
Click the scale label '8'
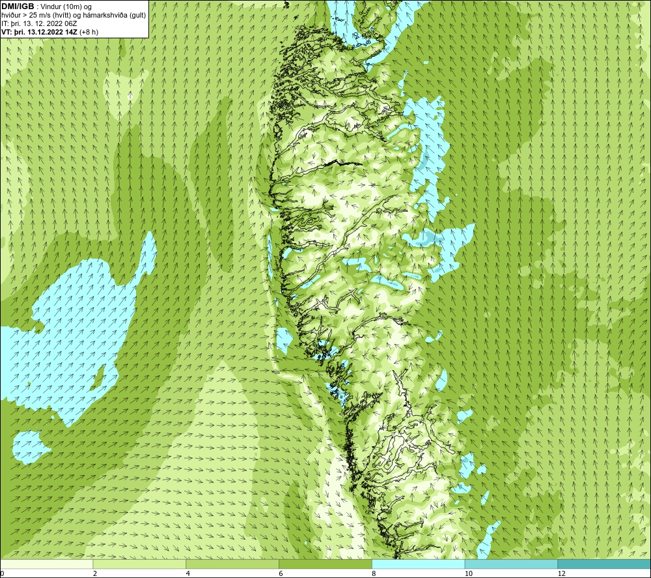click(374, 573)
